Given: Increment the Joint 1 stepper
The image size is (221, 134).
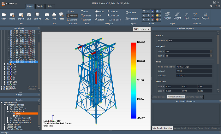Looking at the screenshot, I should coord(211,51).
